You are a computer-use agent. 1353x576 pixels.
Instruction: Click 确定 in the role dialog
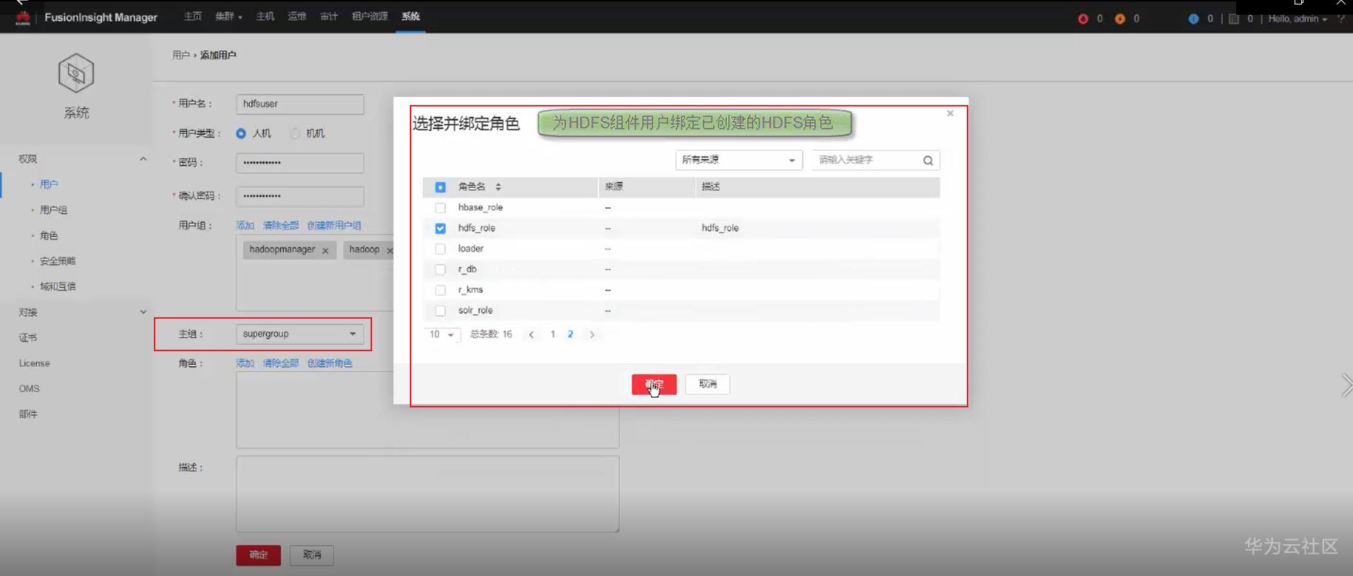click(x=654, y=384)
